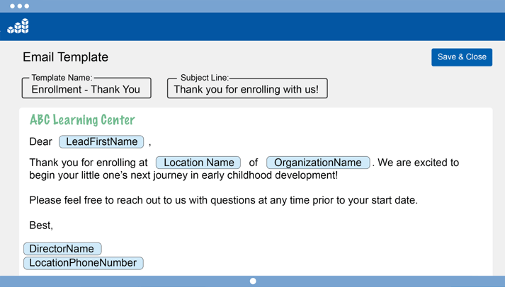This screenshot has height=287, width=505.
Task: Select the LeadFirstName merge tag
Action: click(x=101, y=141)
